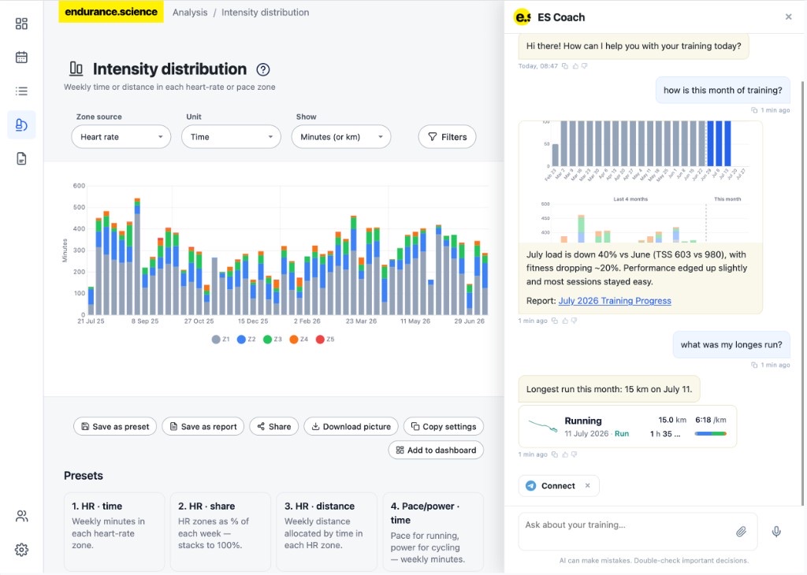
Task: Open 'July 2026 Training Progress' report link
Action: [615, 301]
